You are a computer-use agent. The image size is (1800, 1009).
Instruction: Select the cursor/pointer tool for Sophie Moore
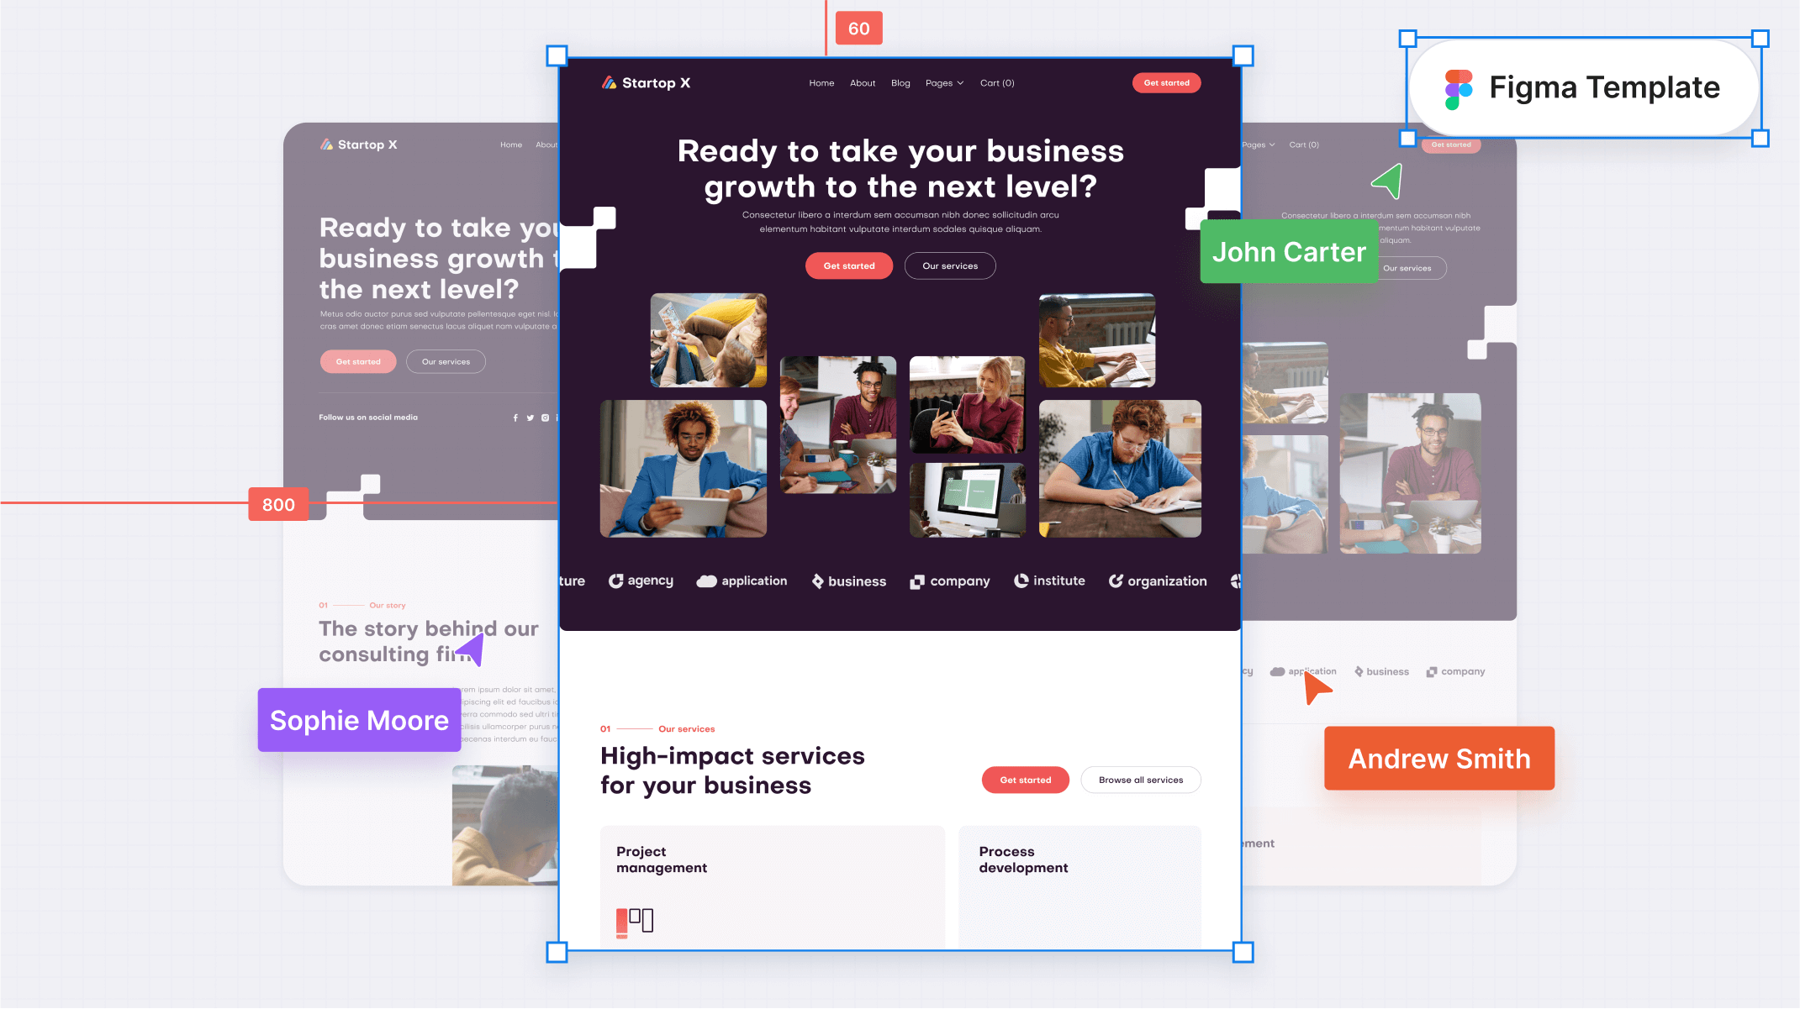pyautogui.click(x=475, y=649)
